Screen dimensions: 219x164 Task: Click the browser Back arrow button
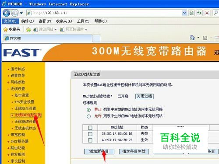pyautogui.click(x=7, y=13)
